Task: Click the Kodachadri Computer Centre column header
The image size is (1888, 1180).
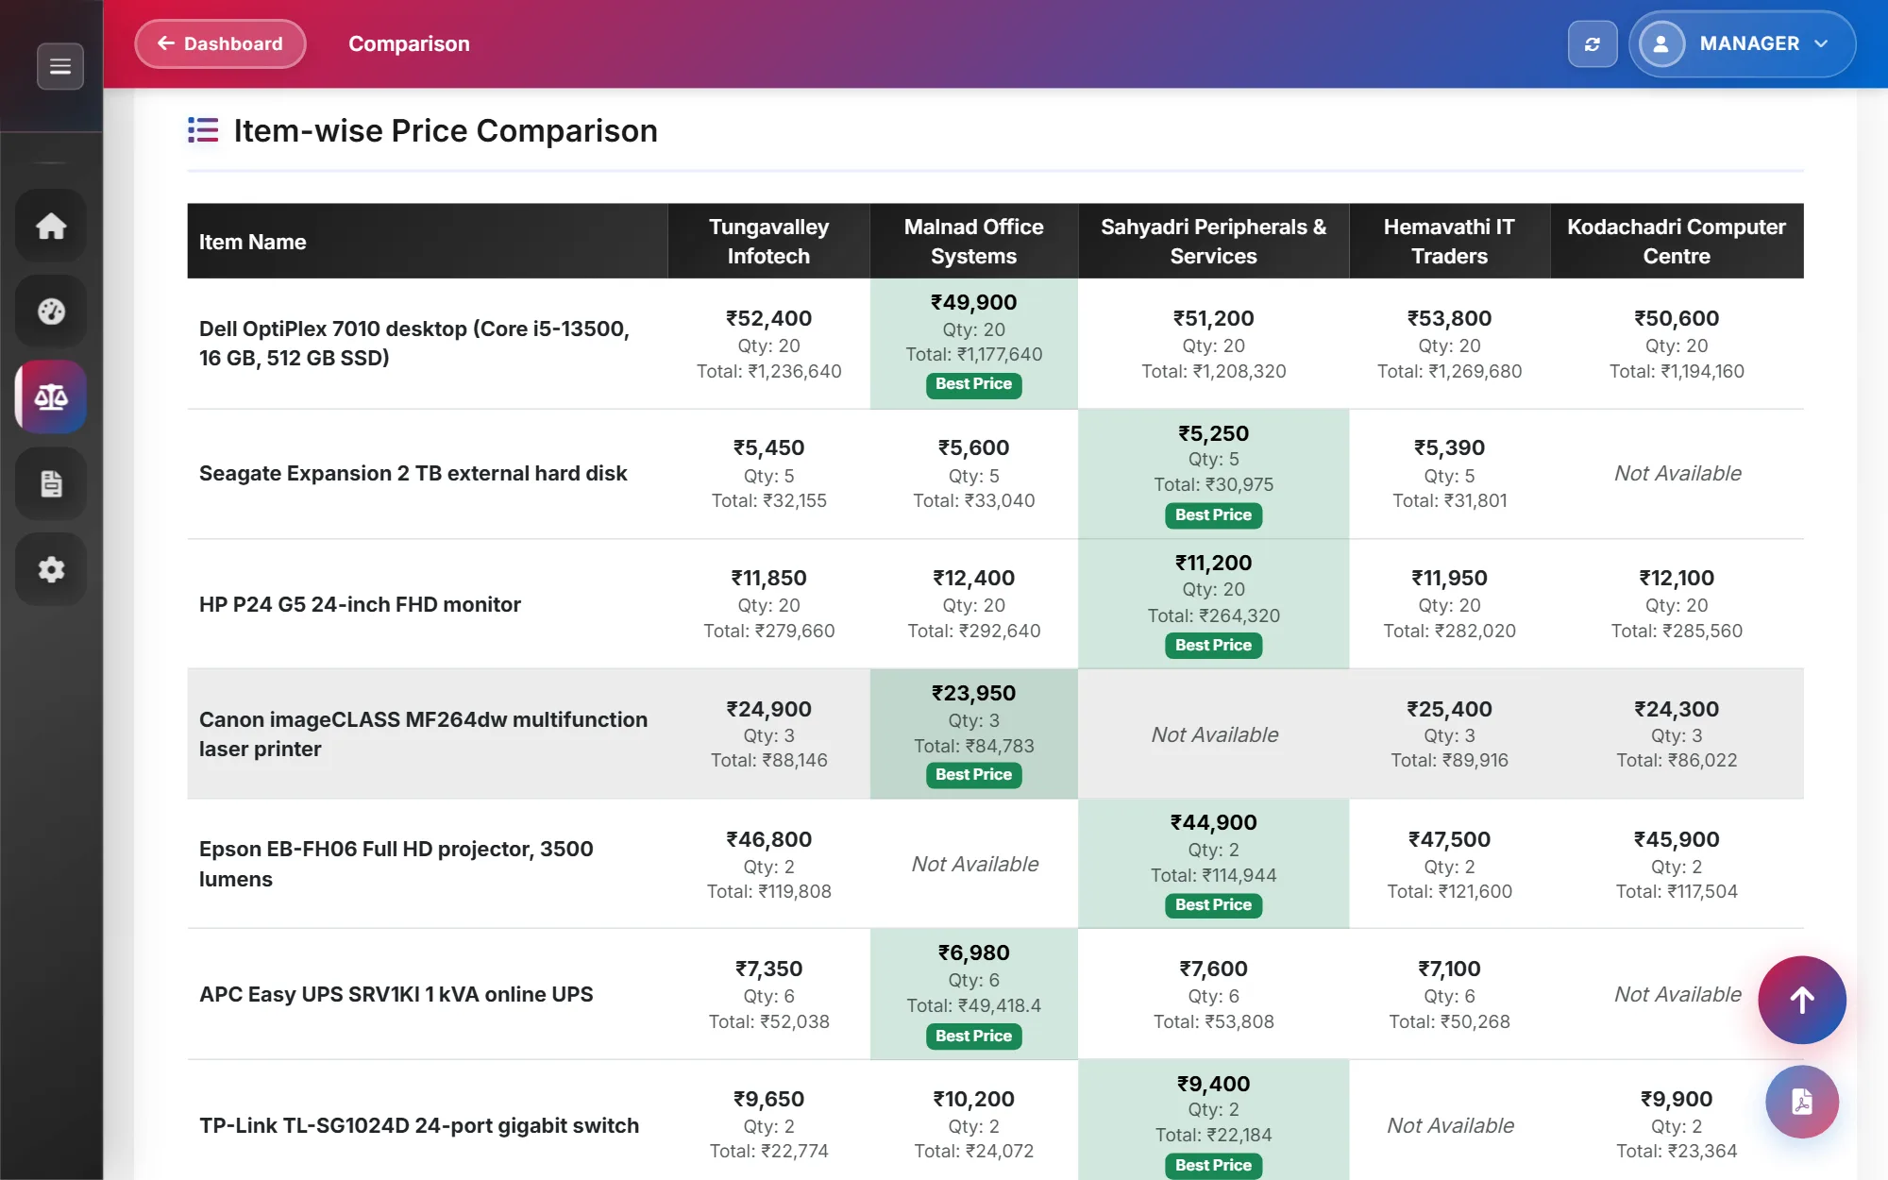Action: (1677, 242)
